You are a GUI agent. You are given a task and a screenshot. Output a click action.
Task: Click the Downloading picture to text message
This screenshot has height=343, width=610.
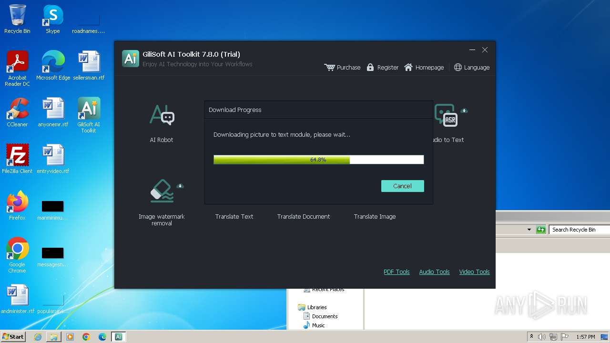[x=282, y=134]
